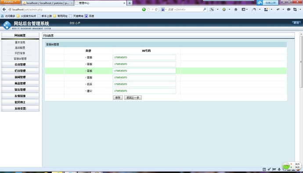Click the 返回上一步 button
This screenshot has width=303, height=173.
pyautogui.click(x=133, y=98)
